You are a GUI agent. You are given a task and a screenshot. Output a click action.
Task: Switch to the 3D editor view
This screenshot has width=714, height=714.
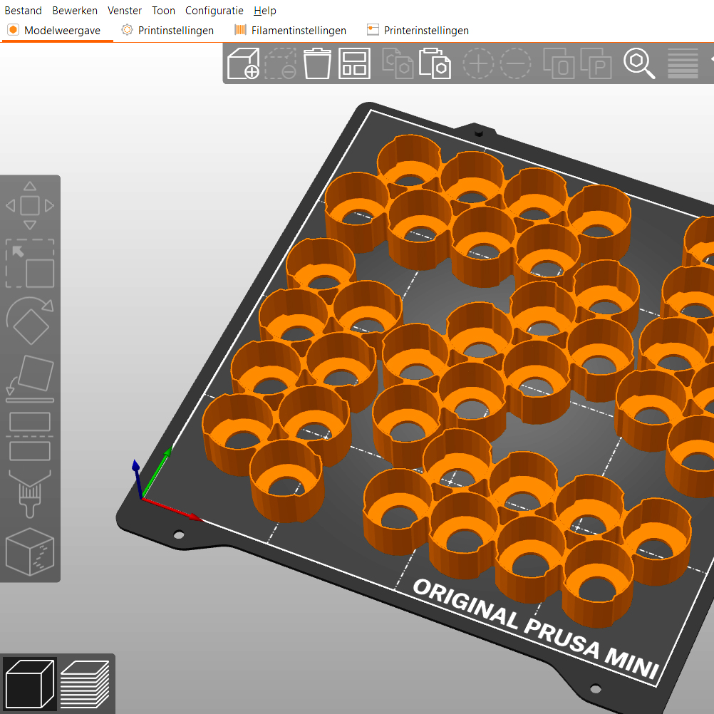(x=30, y=683)
